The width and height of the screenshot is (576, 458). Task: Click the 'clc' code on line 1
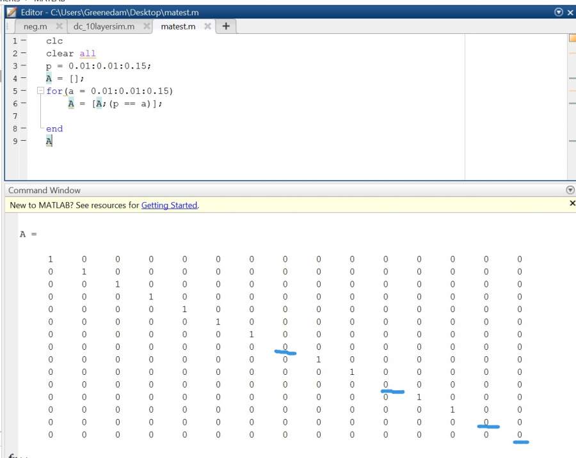tap(54, 41)
